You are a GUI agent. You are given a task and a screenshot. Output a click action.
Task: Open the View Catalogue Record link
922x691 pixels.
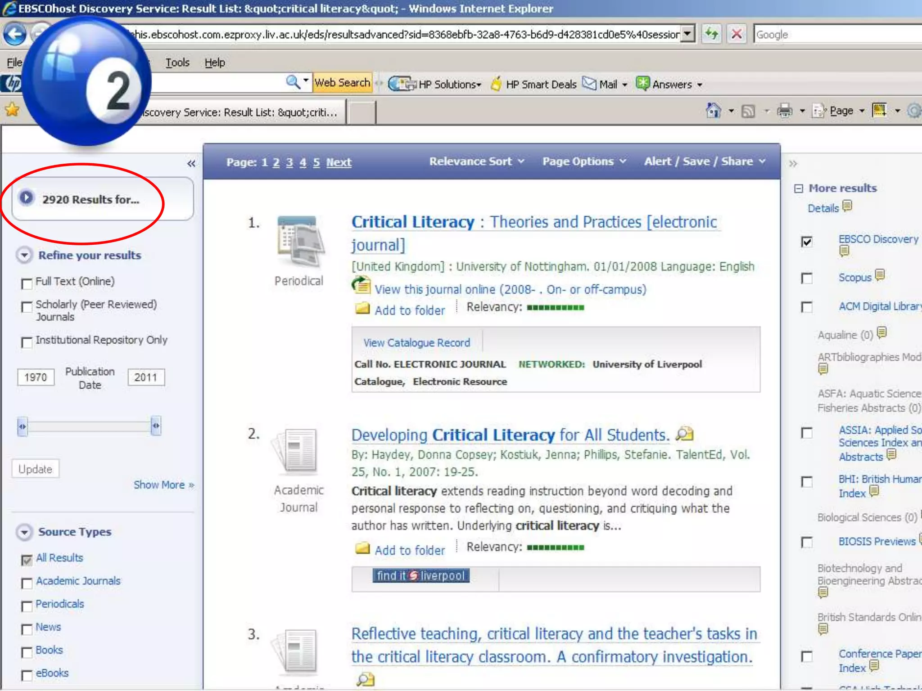(416, 343)
